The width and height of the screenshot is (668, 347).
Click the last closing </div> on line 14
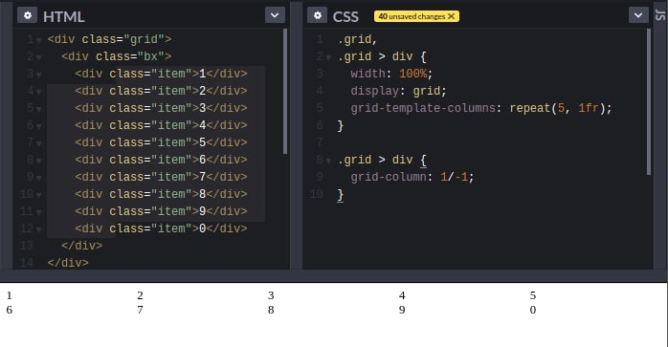(x=68, y=263)
